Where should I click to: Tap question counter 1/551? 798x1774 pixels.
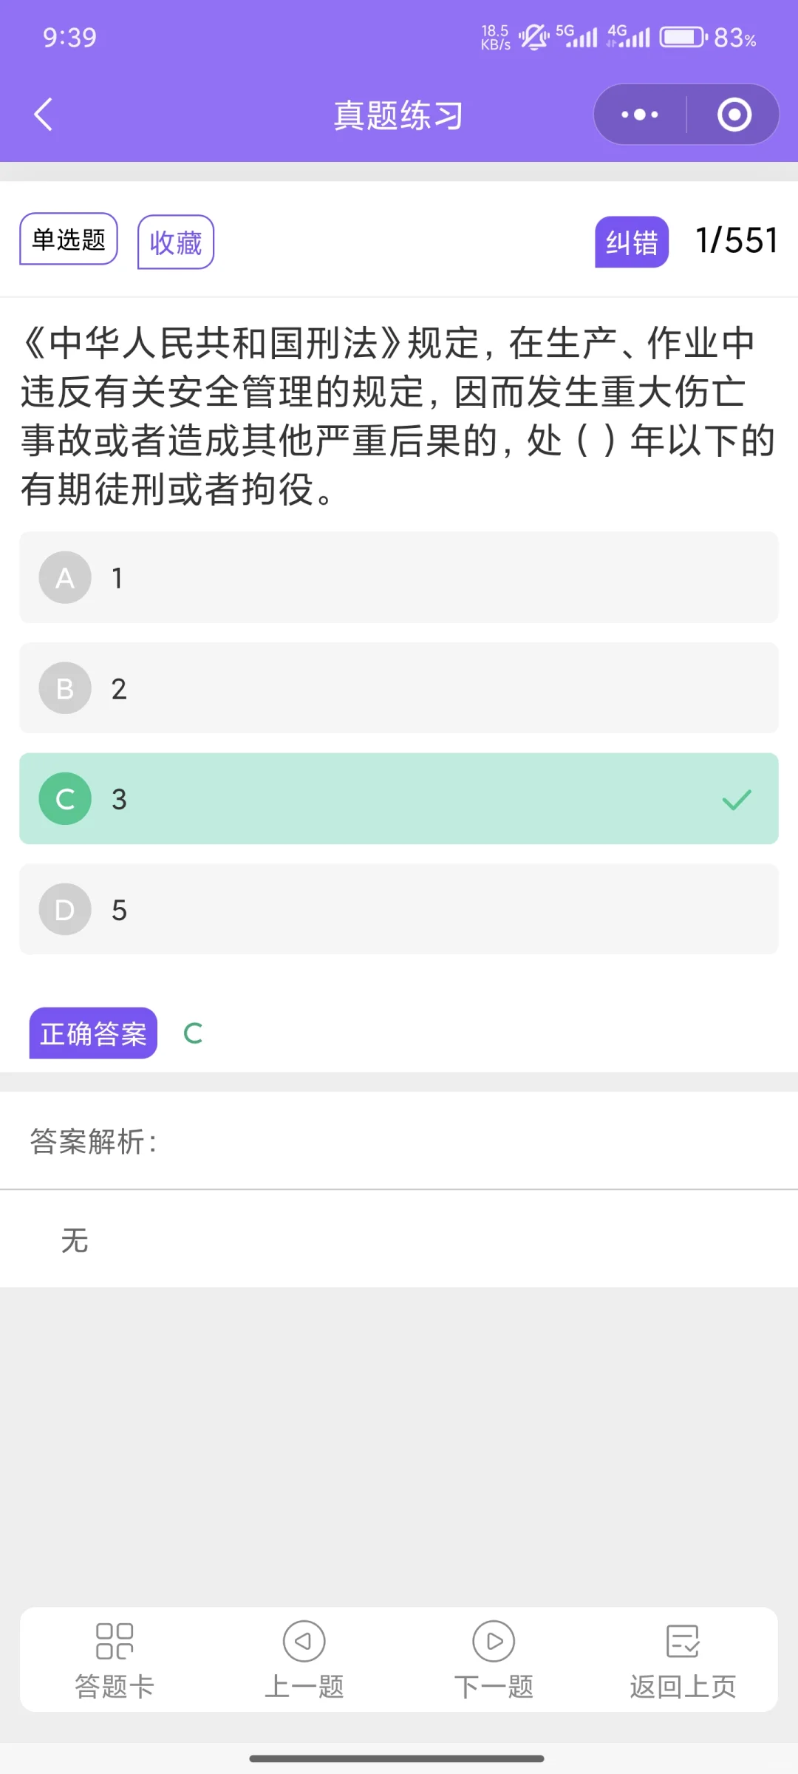tap(737, 240)
